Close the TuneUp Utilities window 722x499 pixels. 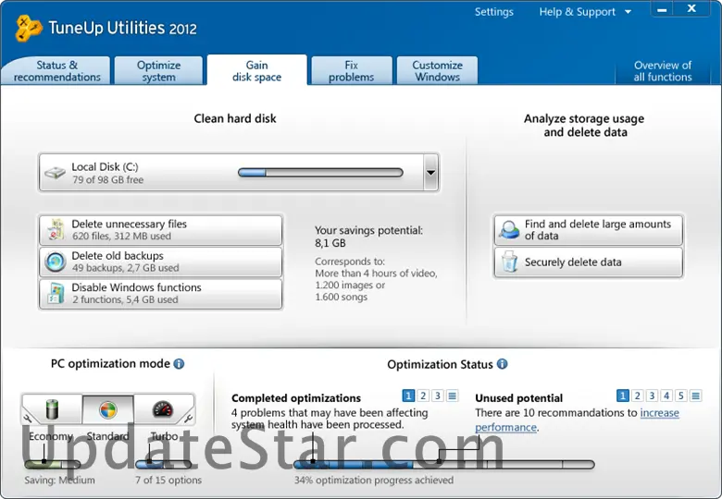[x=691, y=8]
